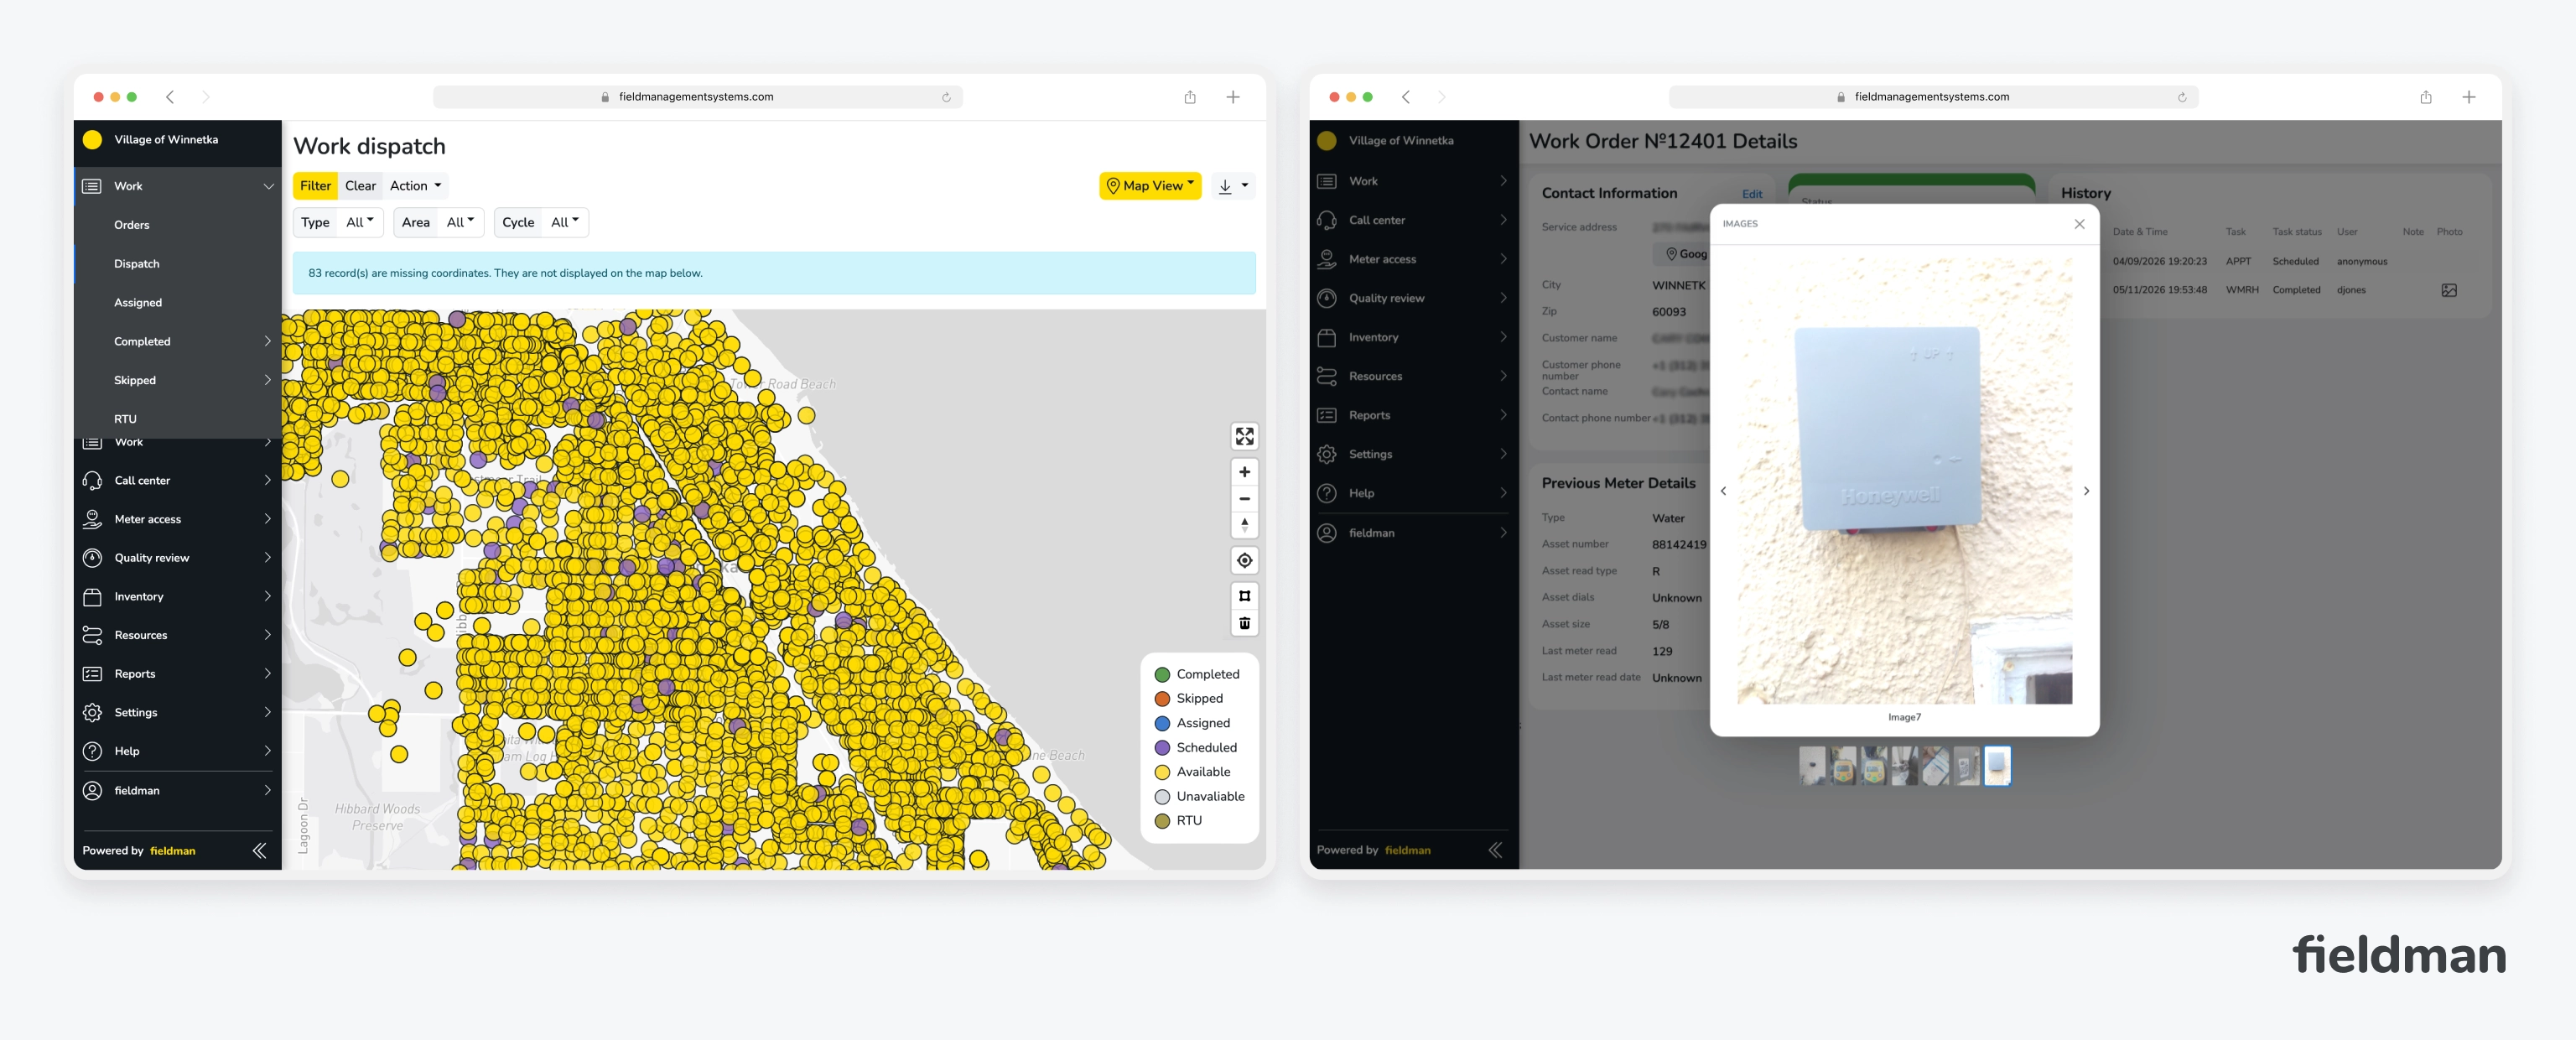
Task: Locate my position on the map
Action: click(1244, 560)
